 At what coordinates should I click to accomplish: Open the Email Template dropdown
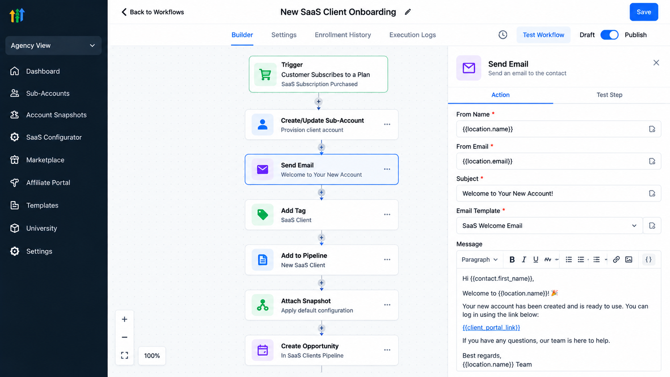click(549, 226)
